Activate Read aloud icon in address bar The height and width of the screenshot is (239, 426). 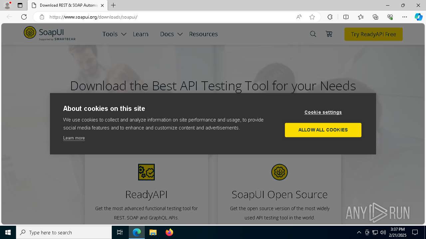pos(299,17)
